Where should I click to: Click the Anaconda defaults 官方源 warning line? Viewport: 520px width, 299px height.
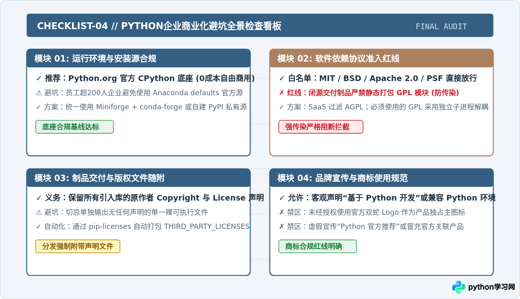139,93
